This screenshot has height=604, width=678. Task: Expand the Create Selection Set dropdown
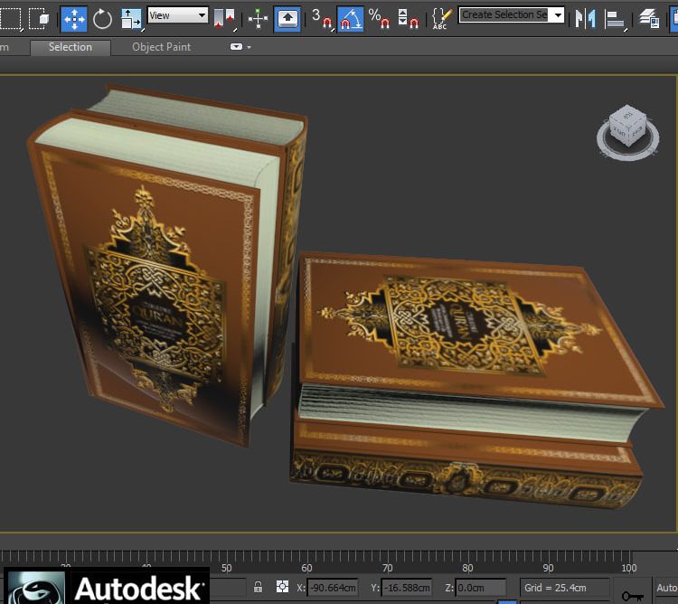558,15
